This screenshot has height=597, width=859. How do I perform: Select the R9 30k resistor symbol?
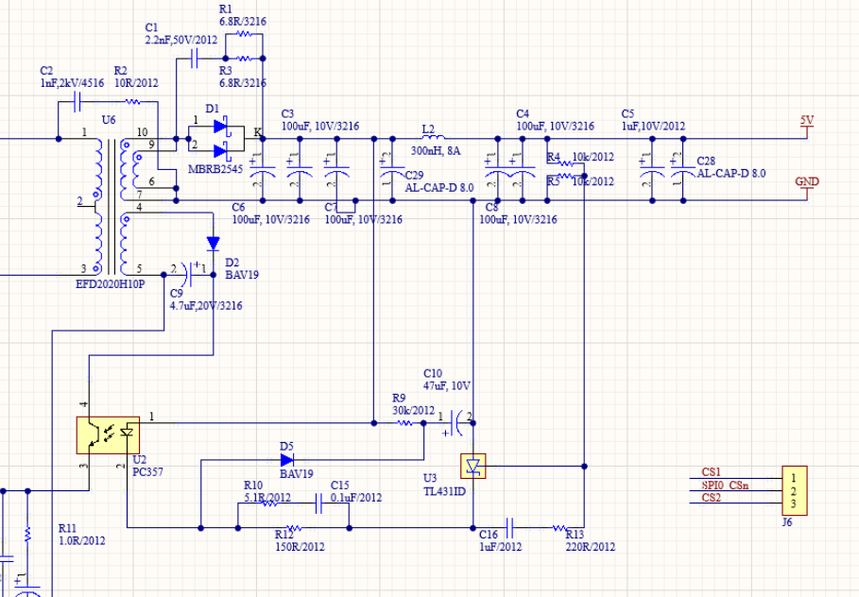tap(410, 424)
